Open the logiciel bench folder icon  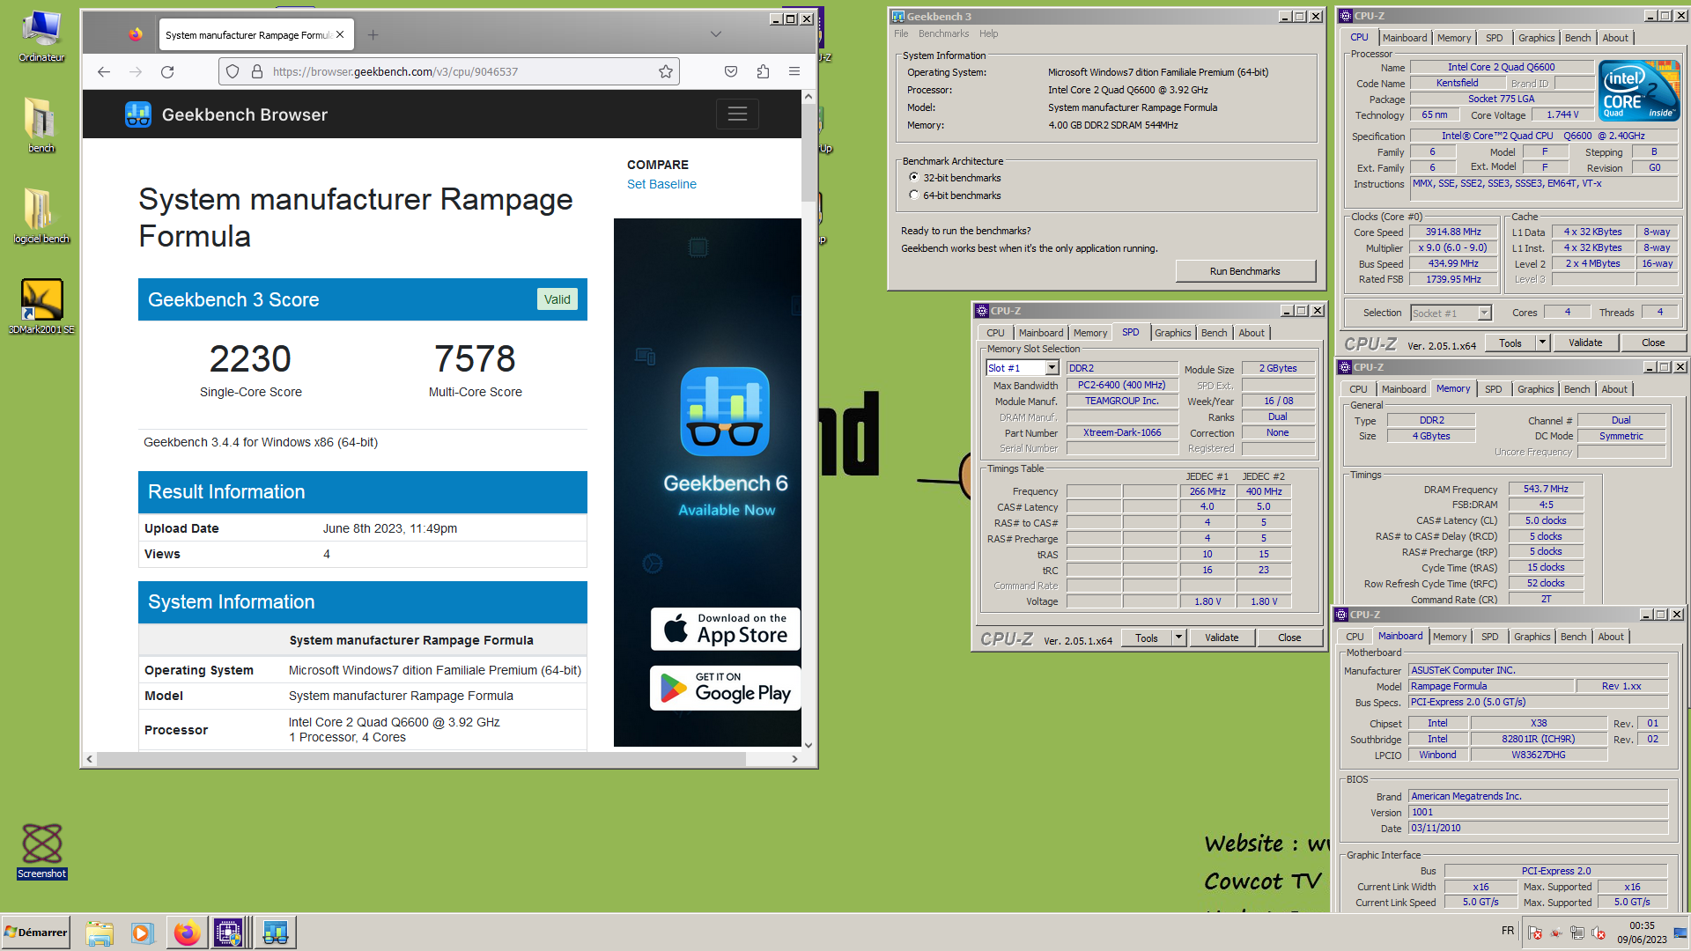tap(41, 216)
